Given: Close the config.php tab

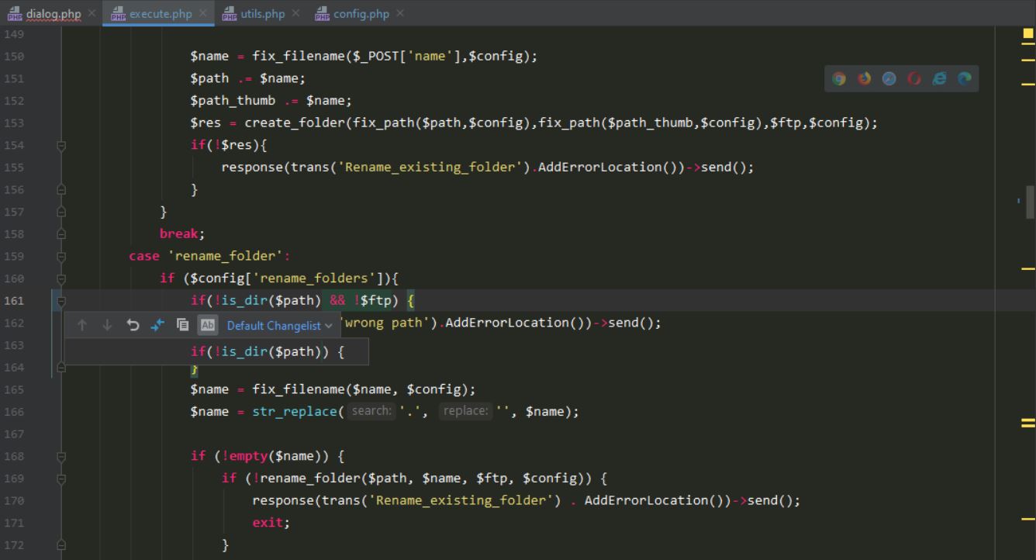Looking at the screenshot, I should [400, 14].
